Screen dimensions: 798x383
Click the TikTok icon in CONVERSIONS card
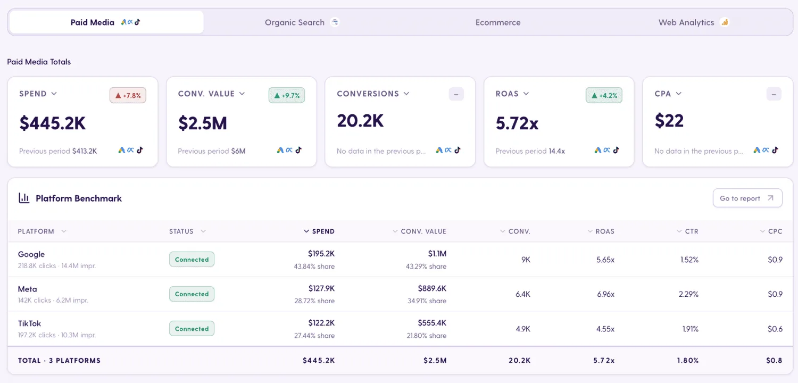coord(457,151)
